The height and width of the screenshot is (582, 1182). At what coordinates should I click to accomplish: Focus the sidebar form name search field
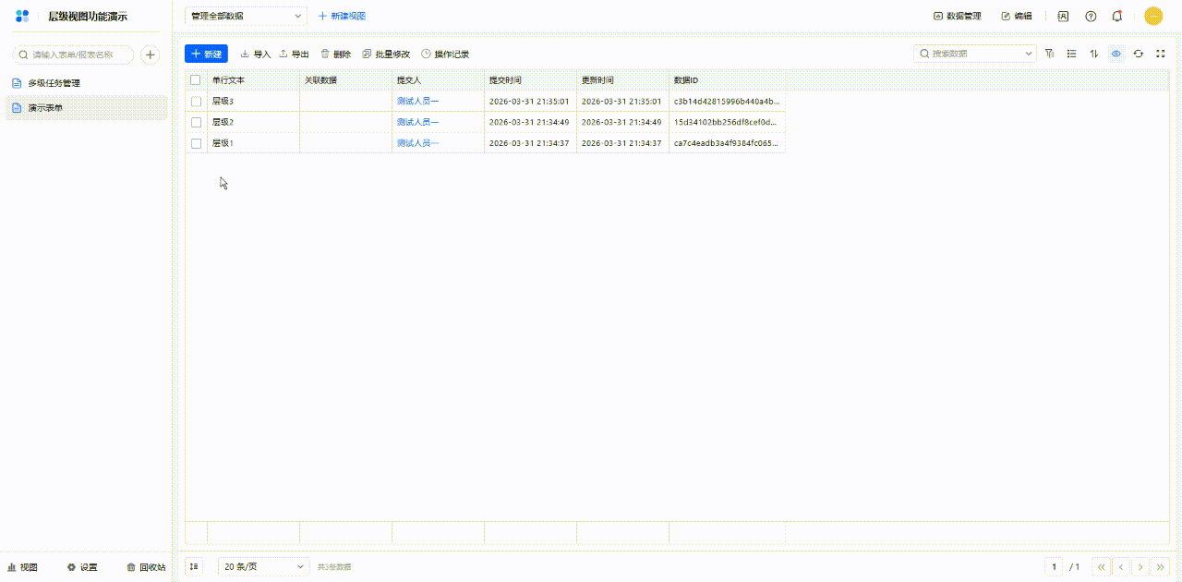74,55
